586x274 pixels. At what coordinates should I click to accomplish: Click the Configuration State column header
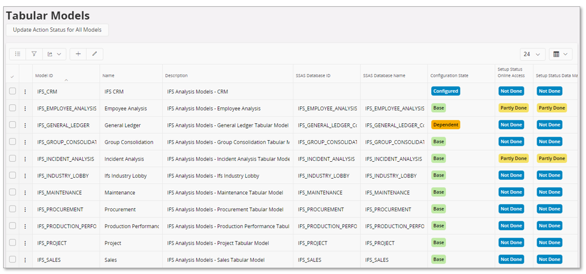[x=449, y=75]
